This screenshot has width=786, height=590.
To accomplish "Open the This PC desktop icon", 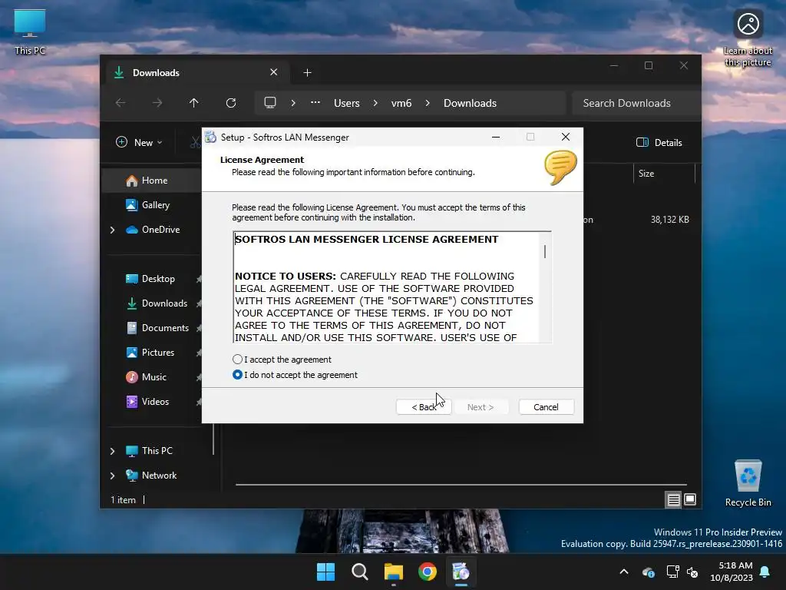I will pos(30,31).
